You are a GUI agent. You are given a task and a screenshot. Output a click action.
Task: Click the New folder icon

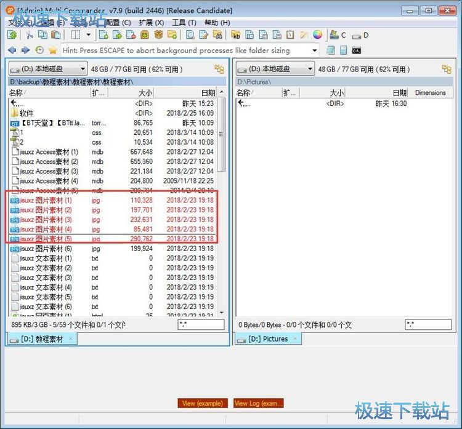click(x=172, y=35)
